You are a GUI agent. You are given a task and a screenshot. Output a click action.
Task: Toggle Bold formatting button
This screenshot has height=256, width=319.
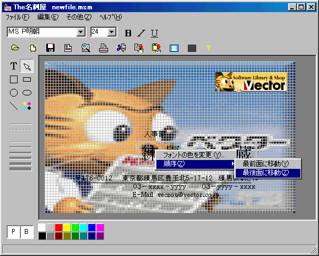[x=128, y=33]
